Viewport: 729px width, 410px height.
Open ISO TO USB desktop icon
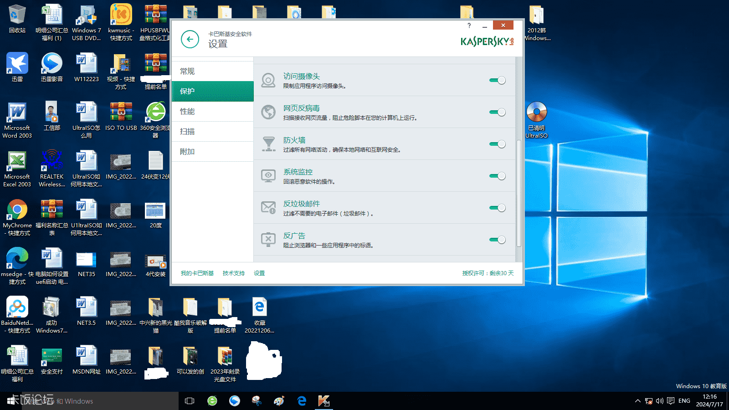tap(121, 116)
